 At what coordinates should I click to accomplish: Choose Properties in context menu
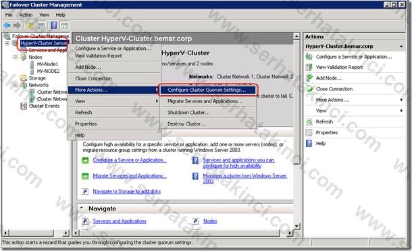pos(114,124)
